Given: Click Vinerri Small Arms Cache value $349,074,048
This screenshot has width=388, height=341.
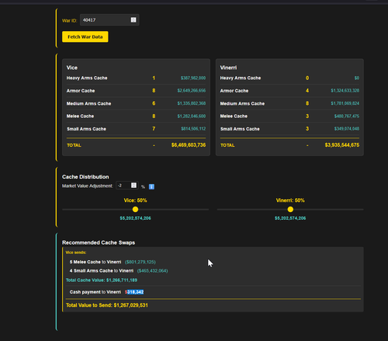Looking at the screenshot, I should 347,129.
